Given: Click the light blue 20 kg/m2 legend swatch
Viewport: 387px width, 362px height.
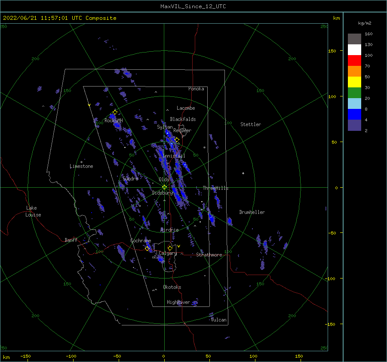Looking at the screenshot, I should point(354,104).
